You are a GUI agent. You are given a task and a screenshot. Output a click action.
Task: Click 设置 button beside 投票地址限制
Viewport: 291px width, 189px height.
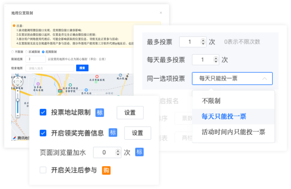130,113
